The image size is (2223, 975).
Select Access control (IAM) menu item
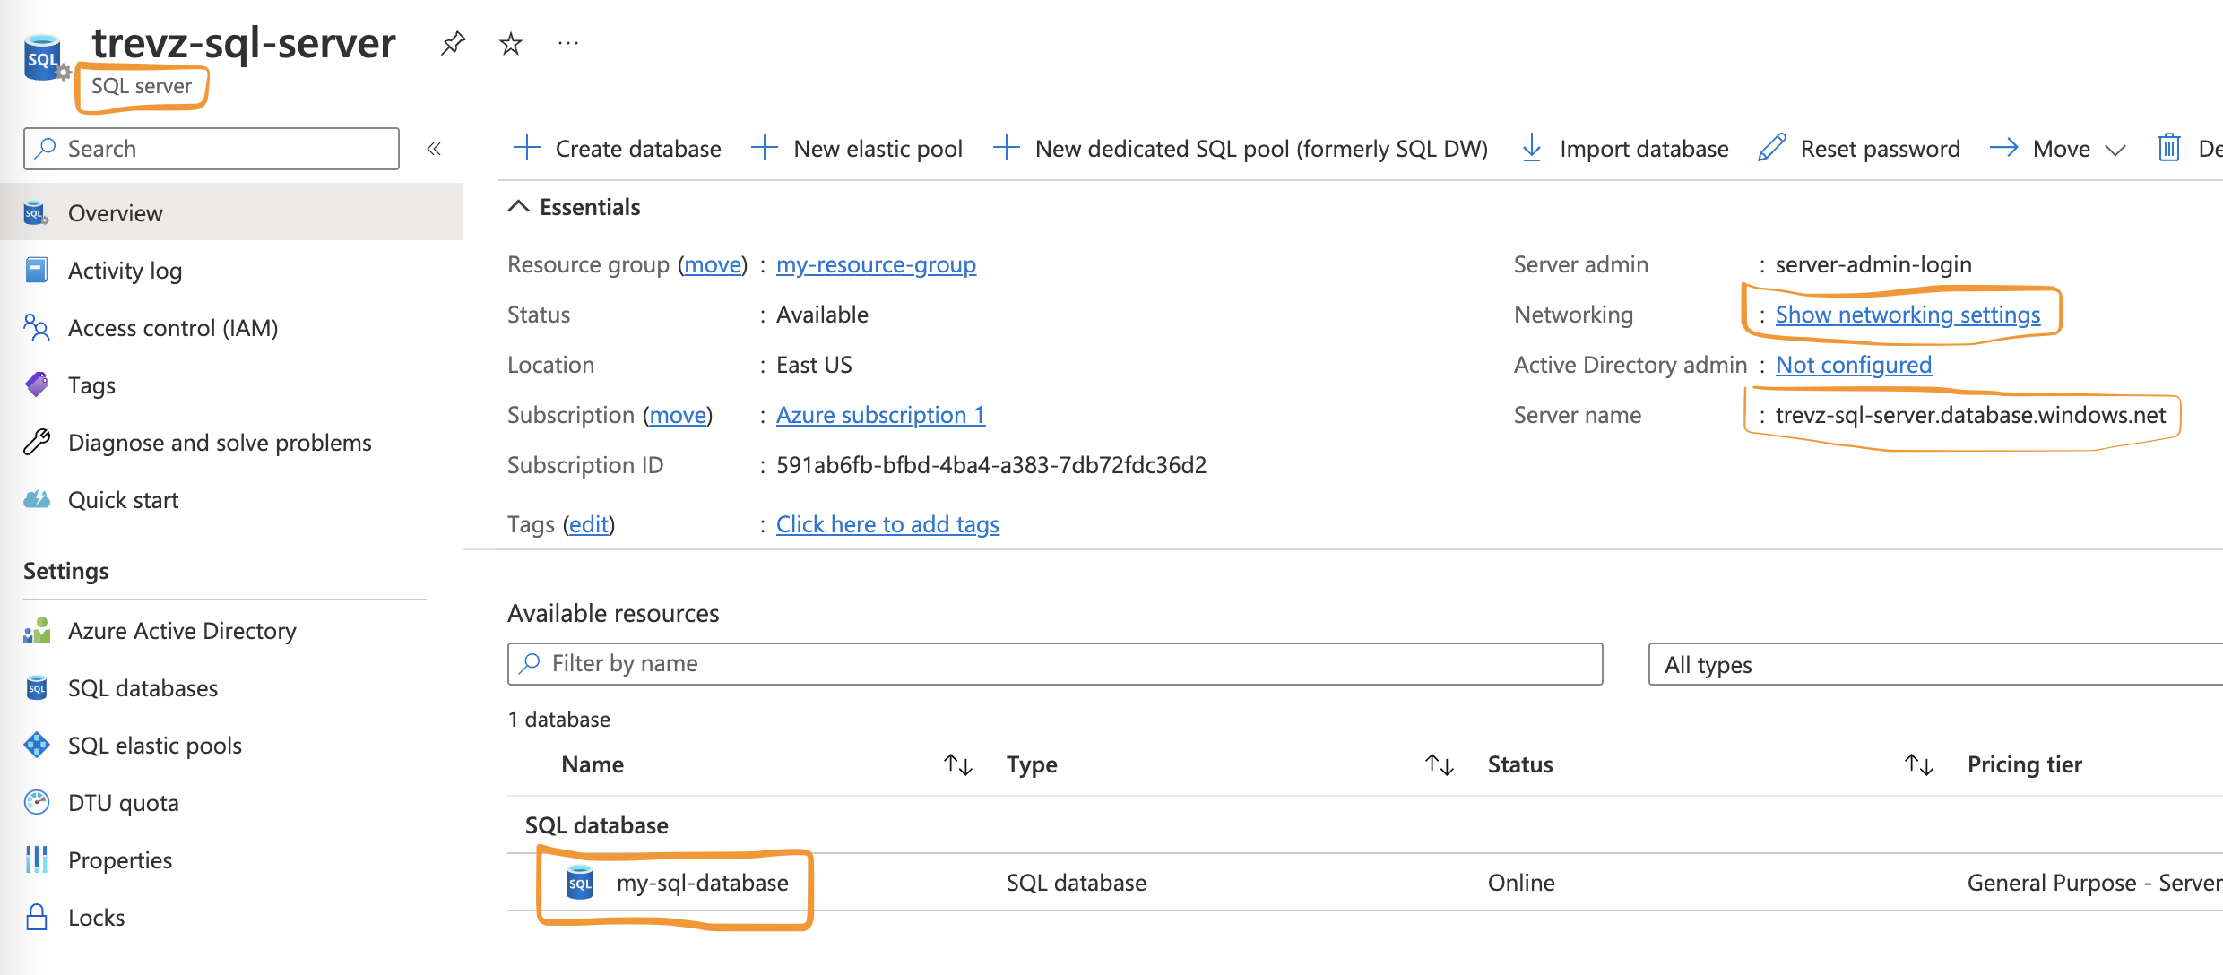pos(173,328)
